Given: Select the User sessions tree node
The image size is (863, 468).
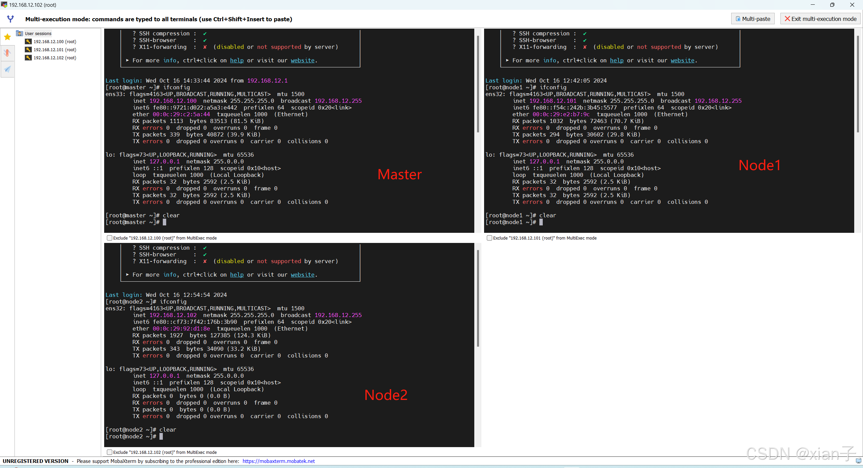Looking at the screenshot, I should click(x=38, y=33).
